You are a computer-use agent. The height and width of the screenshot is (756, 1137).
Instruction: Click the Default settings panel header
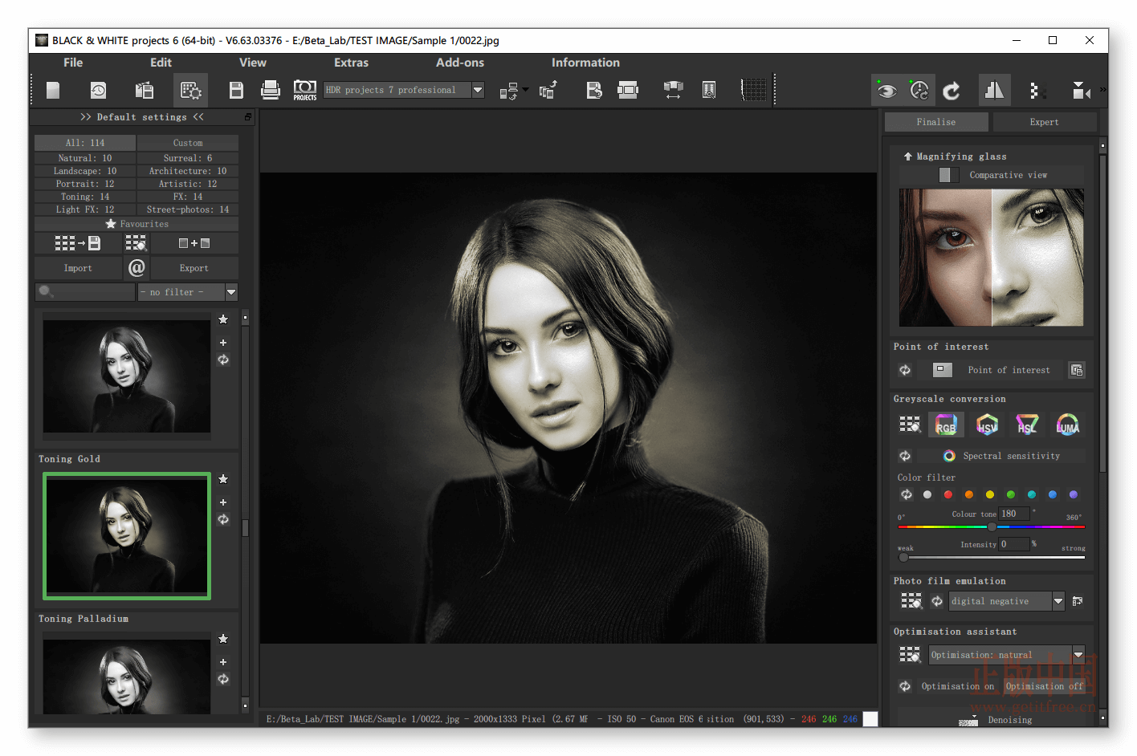(x=141, y=117)
